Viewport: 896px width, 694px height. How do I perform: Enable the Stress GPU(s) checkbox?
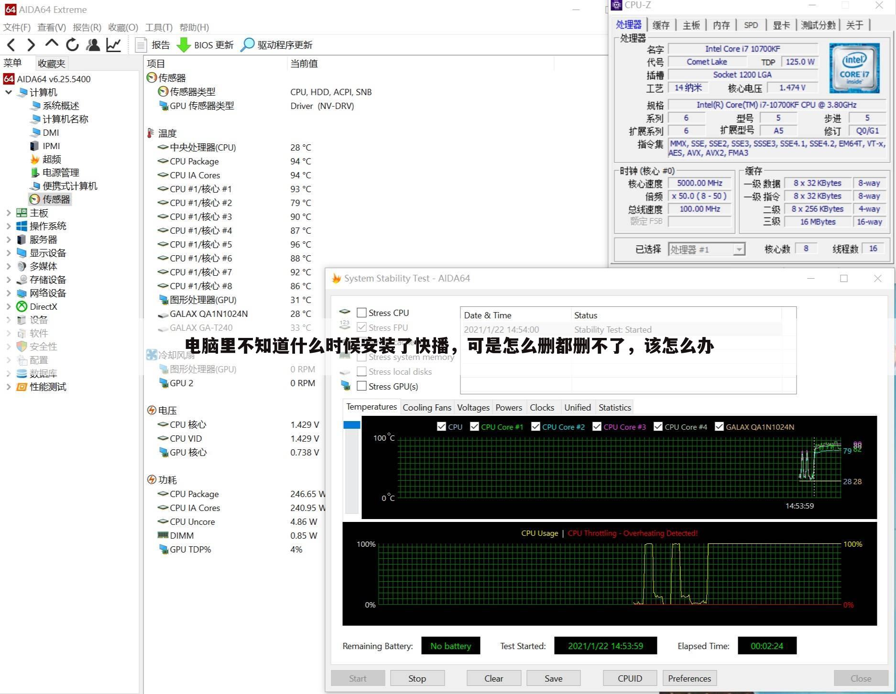pos(362,386)
